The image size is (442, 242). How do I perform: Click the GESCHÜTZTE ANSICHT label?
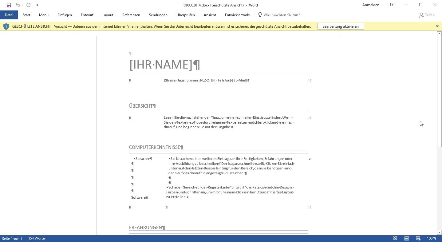[32, 26]
